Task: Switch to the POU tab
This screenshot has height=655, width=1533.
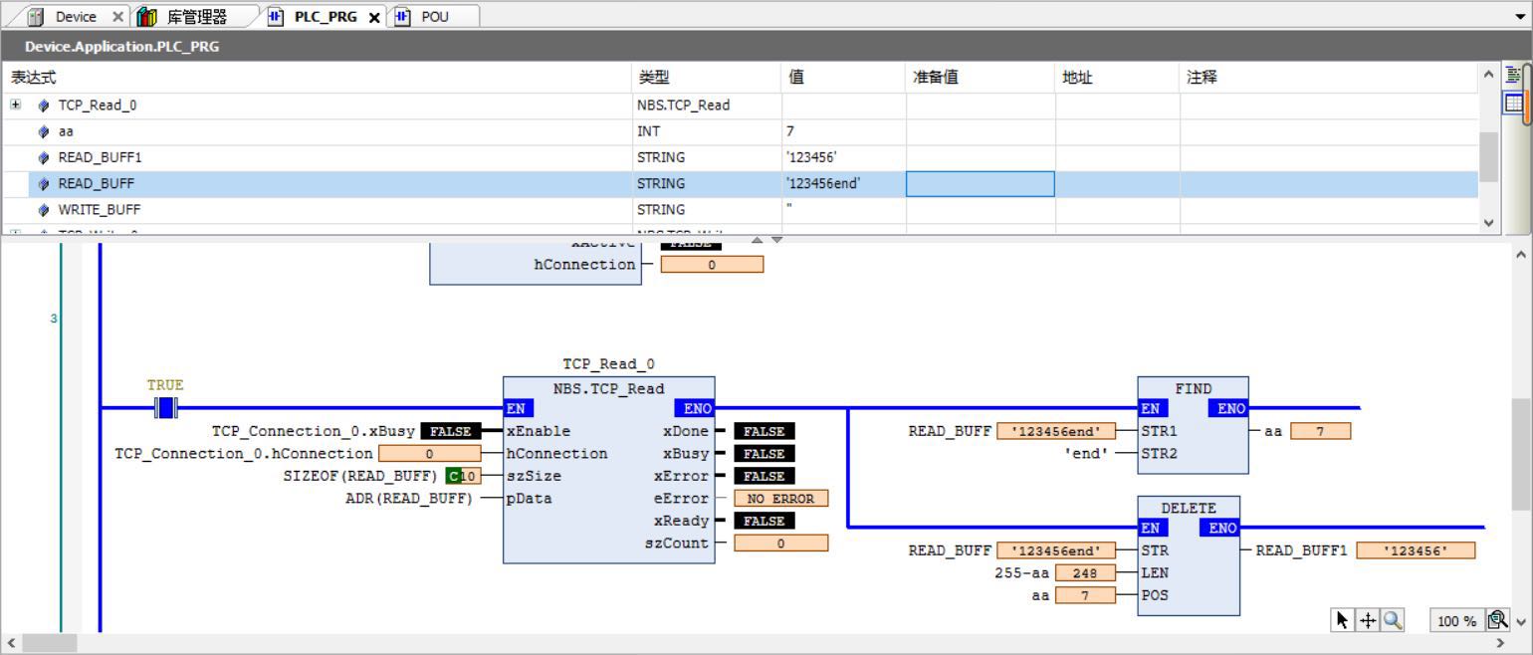Action: [x=435, y=17]
